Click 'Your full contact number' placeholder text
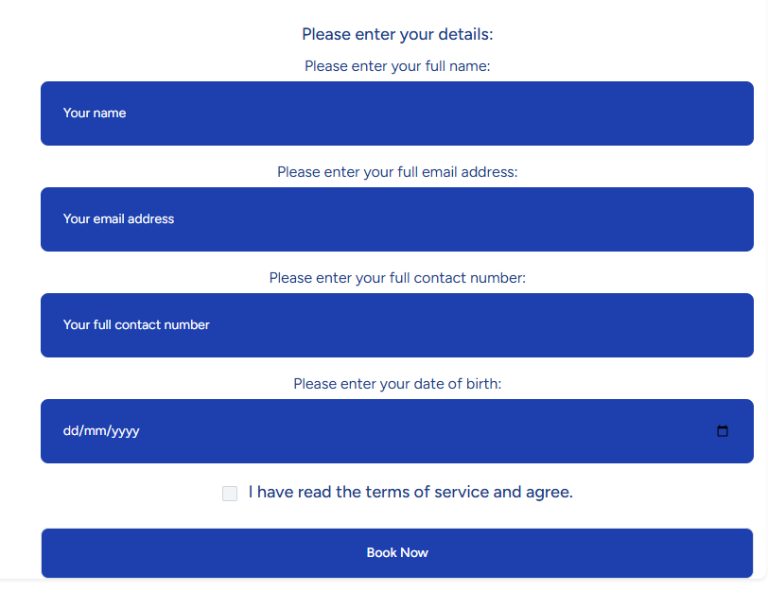The image size is (768, 609). coord(136,324)
